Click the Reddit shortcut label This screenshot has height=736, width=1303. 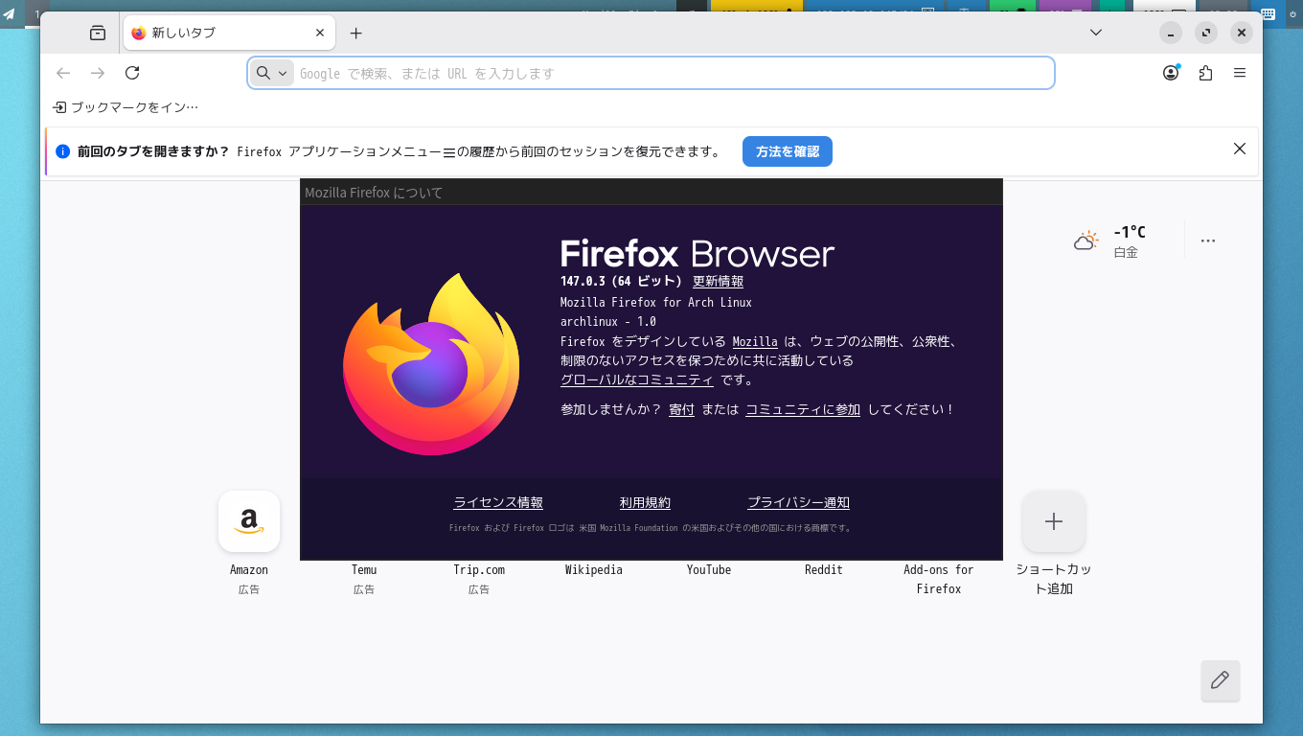824,570
